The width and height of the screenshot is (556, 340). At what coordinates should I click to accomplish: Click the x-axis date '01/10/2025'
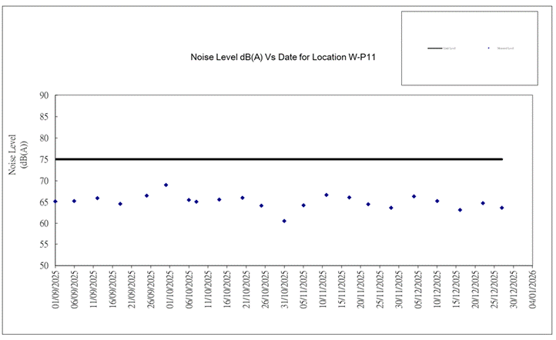[x=170, y=289]
